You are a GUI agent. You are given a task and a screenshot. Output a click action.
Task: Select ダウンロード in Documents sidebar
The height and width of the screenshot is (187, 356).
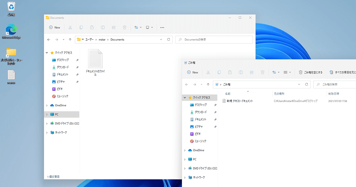tap(62, 67)
